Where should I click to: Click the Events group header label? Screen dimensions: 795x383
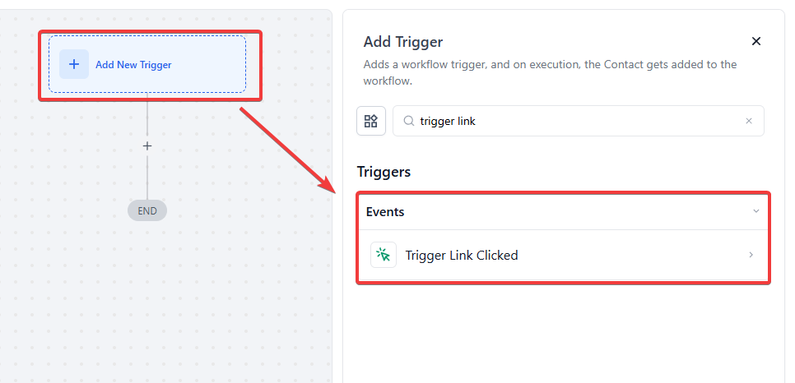(385, 211)
